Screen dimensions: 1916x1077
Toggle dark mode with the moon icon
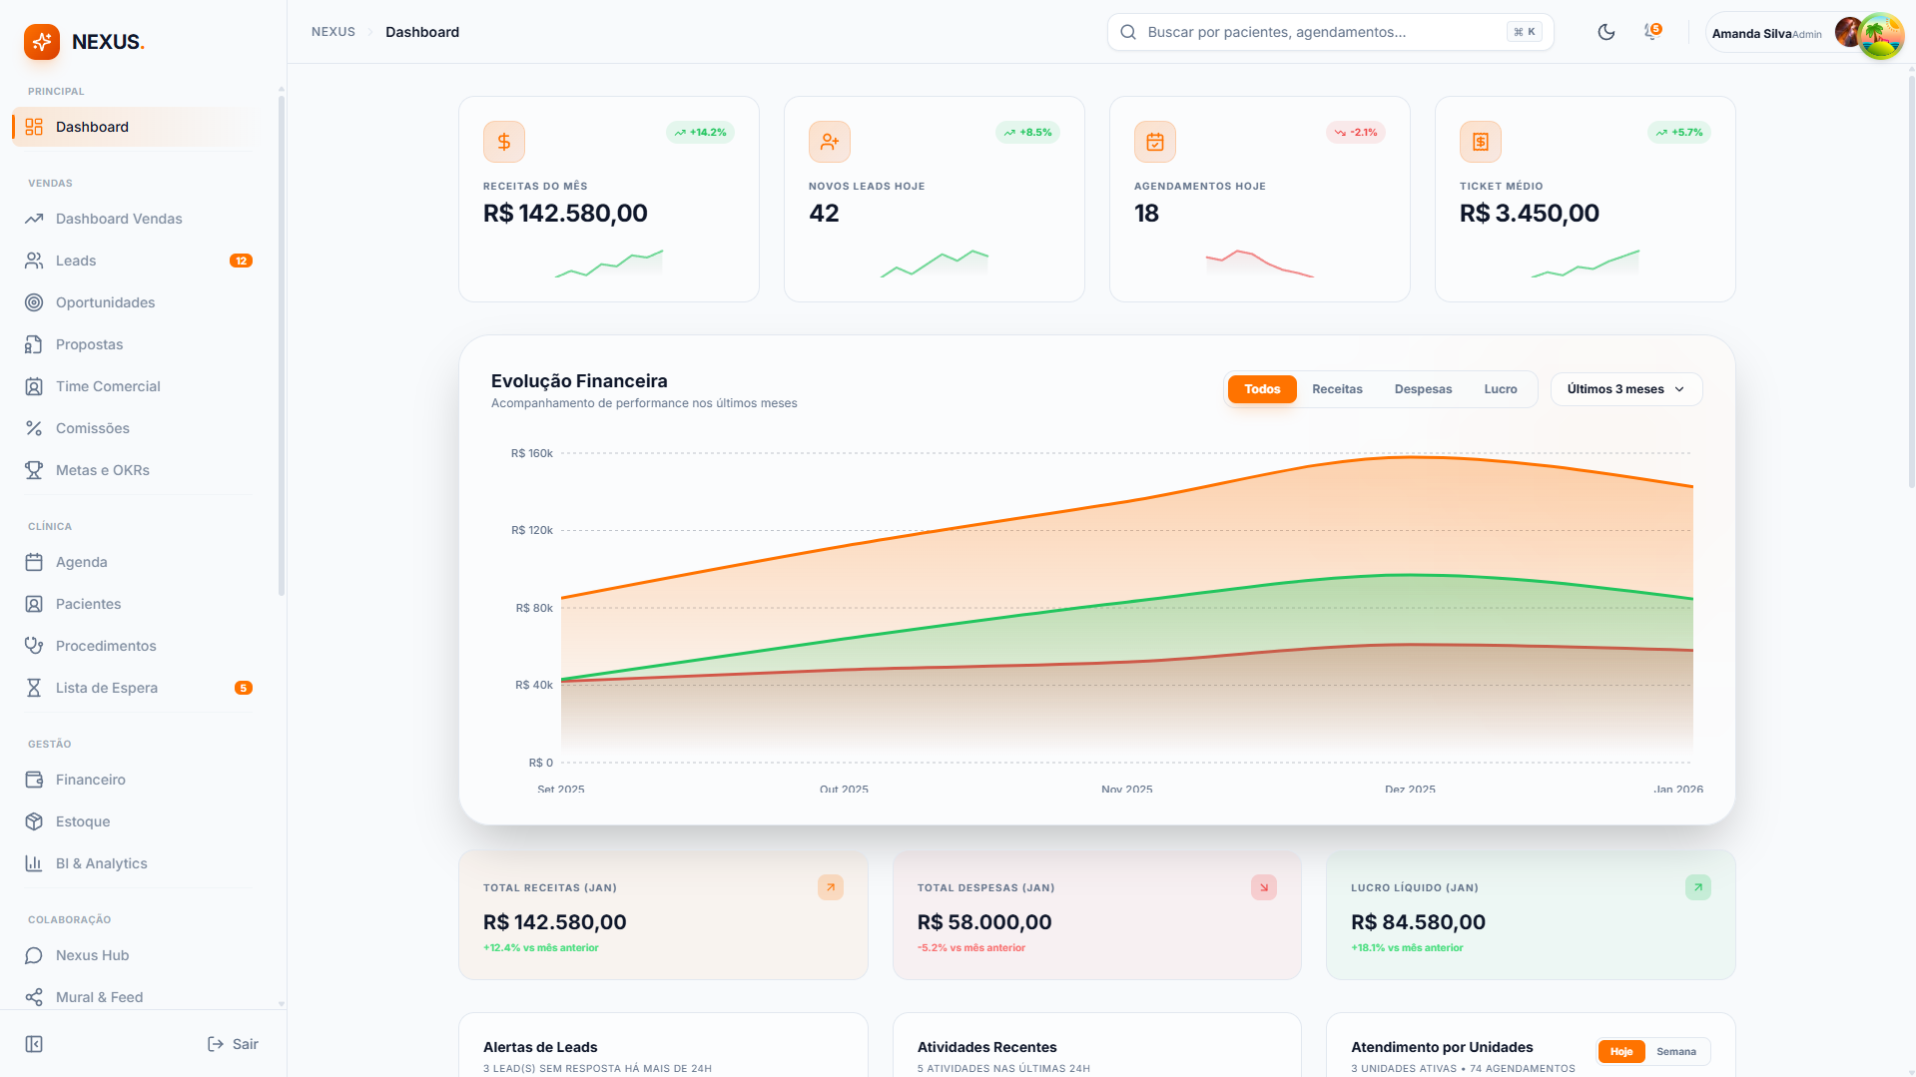tap(1606, 32)
